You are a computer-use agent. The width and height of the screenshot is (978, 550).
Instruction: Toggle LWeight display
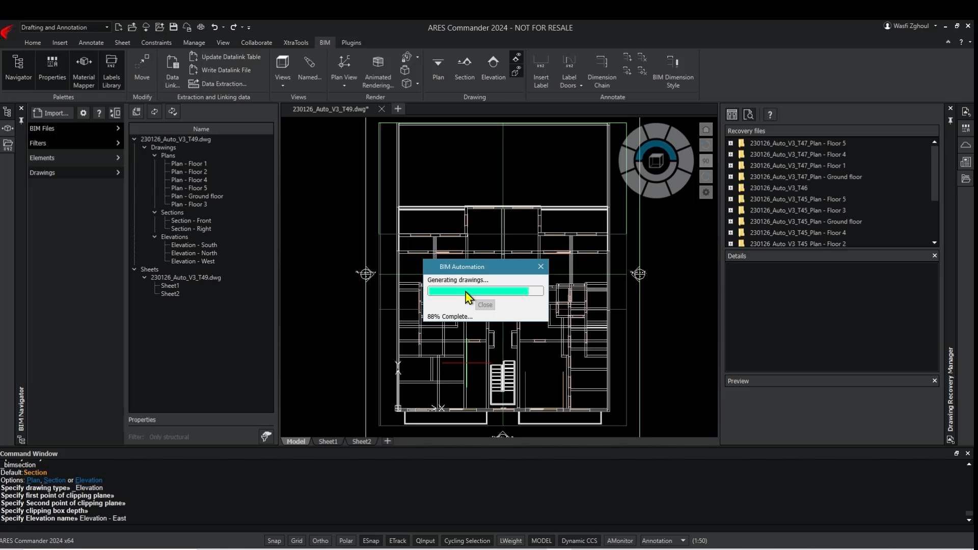point(510,541)
